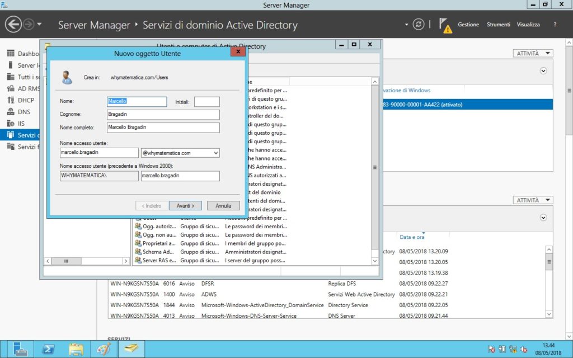This screenshot has width=573, height=358.
Task: Click the user icon in dialog
Action: tap(67, 77)
